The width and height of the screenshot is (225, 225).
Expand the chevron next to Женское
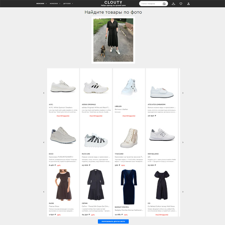[x=46, y=3]
